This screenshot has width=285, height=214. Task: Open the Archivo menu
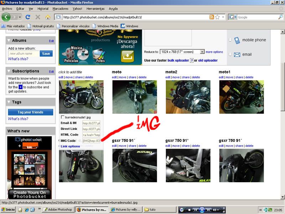coord(7,9)
